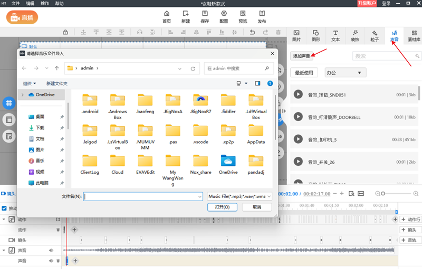Click the 打开(O) button
Screen dimensions: 422x269
(x=222, y=207)
